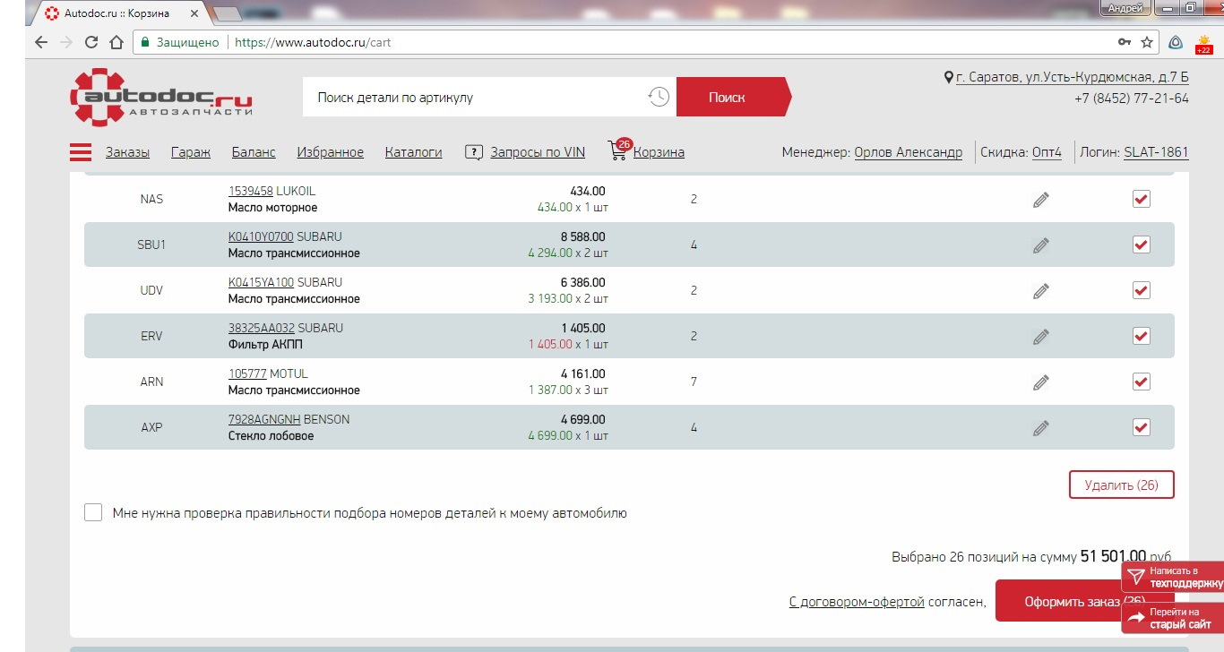Click the shopping cart icon with badge

(618, 150)
